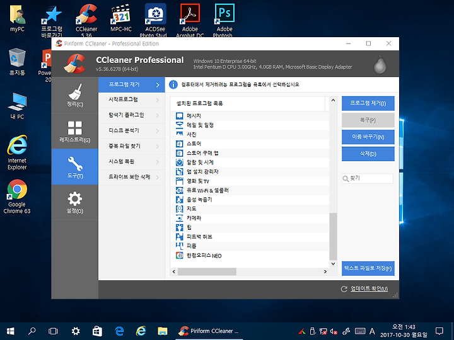
Task: Click the 스토어 구매 앱 icon
Action: point(180,153)
